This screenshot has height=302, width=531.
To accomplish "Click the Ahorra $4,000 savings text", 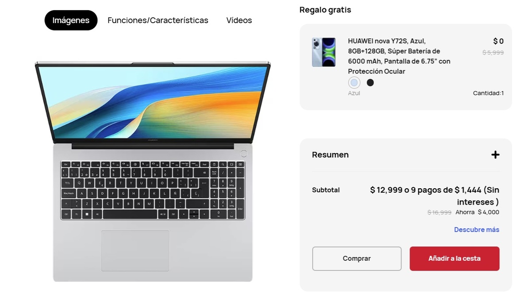I will coord(477,212).
